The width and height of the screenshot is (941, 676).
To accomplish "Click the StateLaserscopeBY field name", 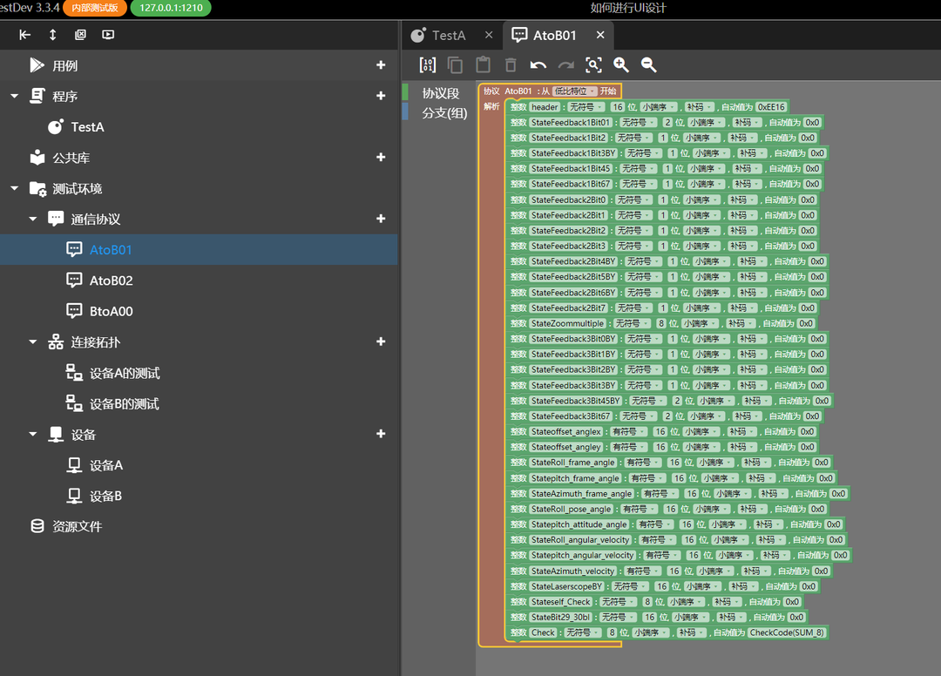I will tap(566, 586).
